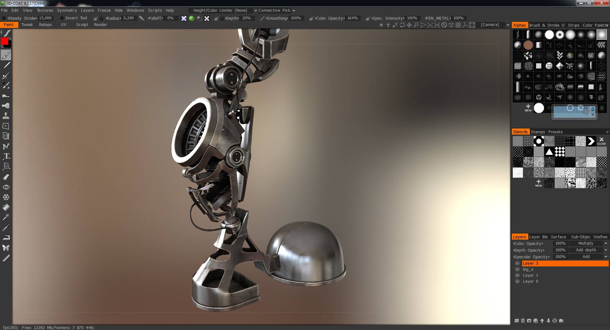The height and width of the screenshot is (330, 610).
Task: Select the ruler measure tool
Action: (x=6, y=258)
